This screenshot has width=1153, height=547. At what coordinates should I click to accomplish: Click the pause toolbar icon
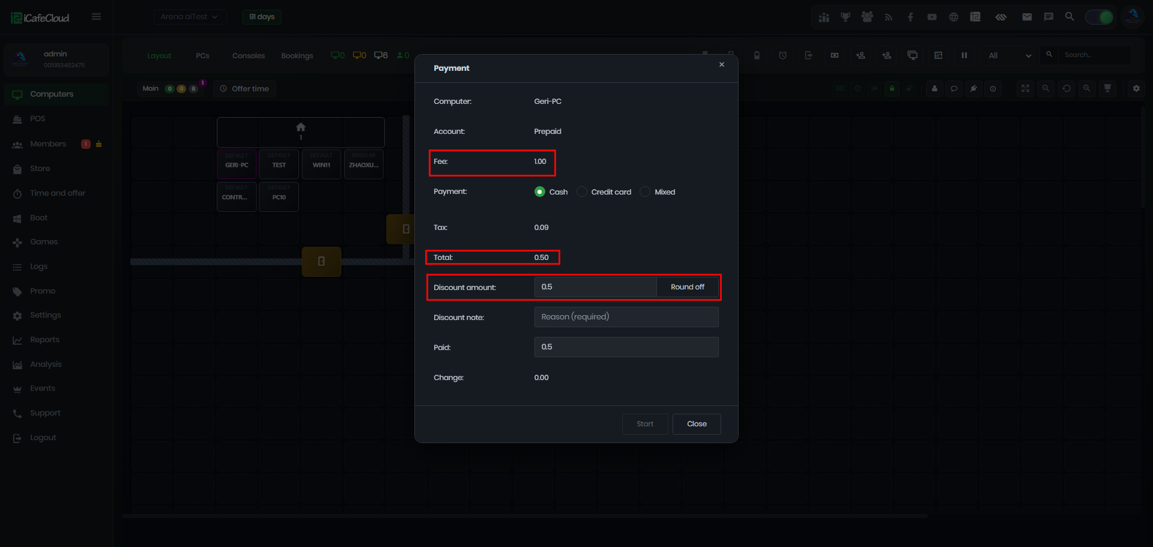pyautogui.click(x=964, y=55)
